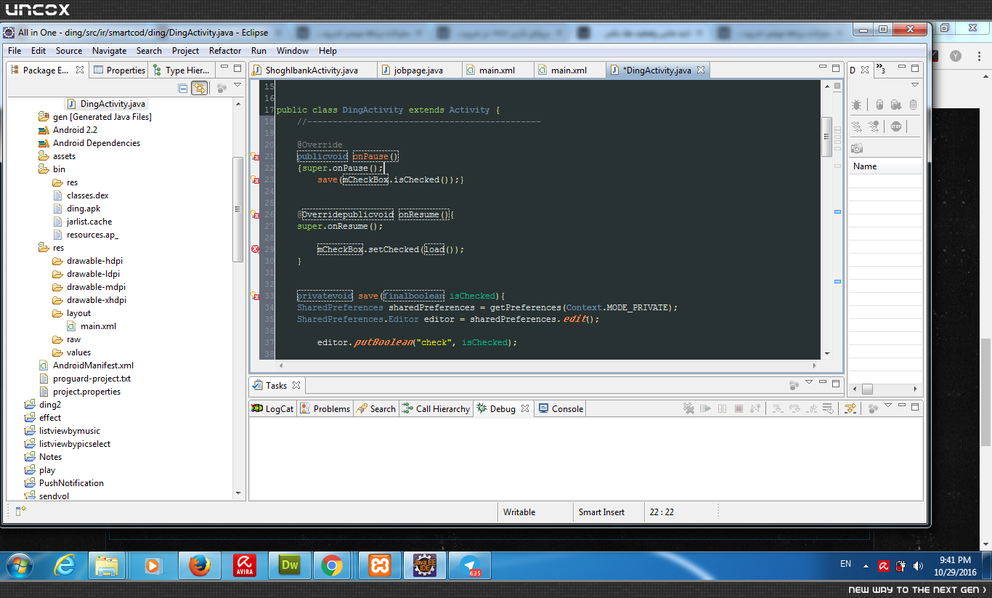Close the DingActivity.java editor tab
The image size is (992, 598).
coord(701,70)
